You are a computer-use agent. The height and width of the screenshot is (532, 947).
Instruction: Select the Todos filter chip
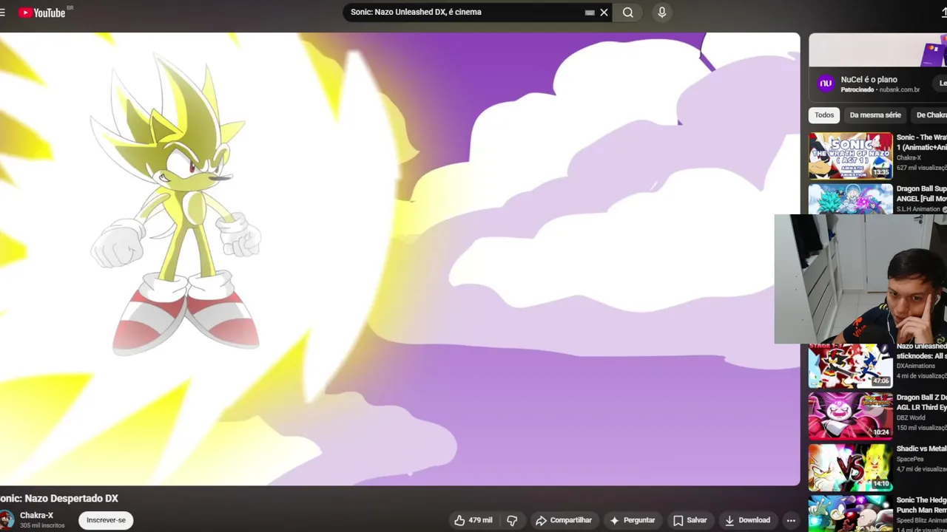click(x=824, y=115)
